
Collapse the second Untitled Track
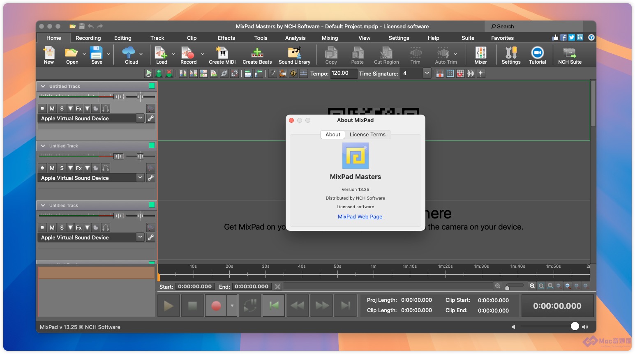coord(43,146)
